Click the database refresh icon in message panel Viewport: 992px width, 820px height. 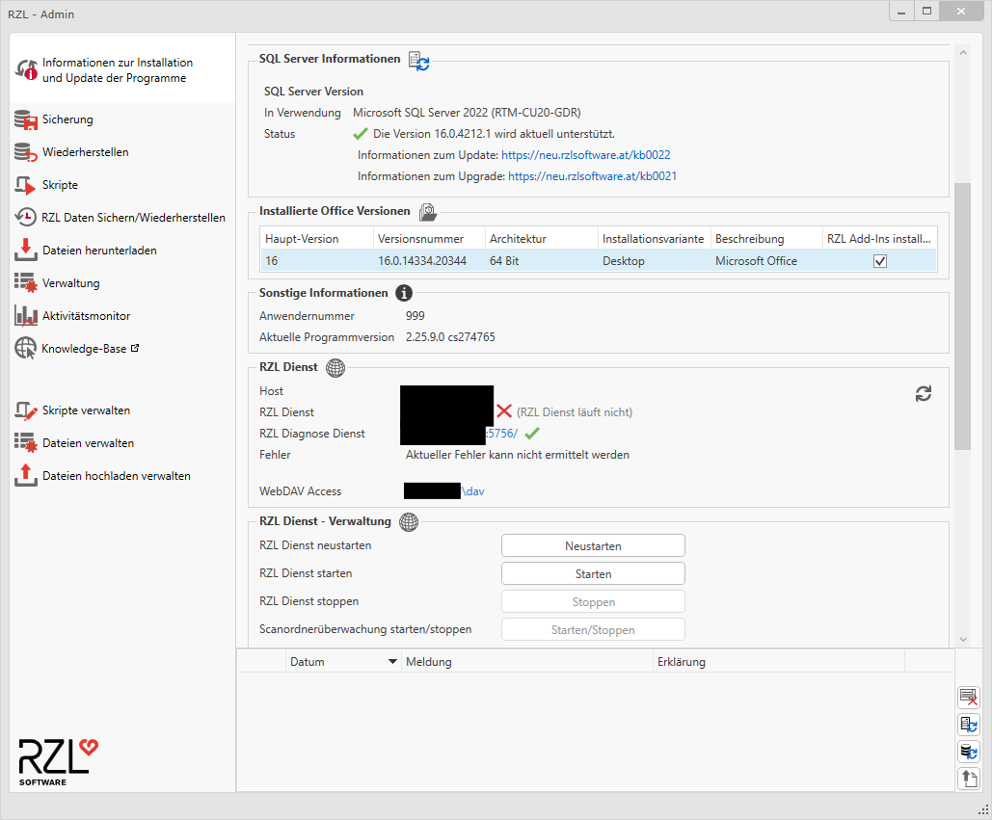[969, 752]
